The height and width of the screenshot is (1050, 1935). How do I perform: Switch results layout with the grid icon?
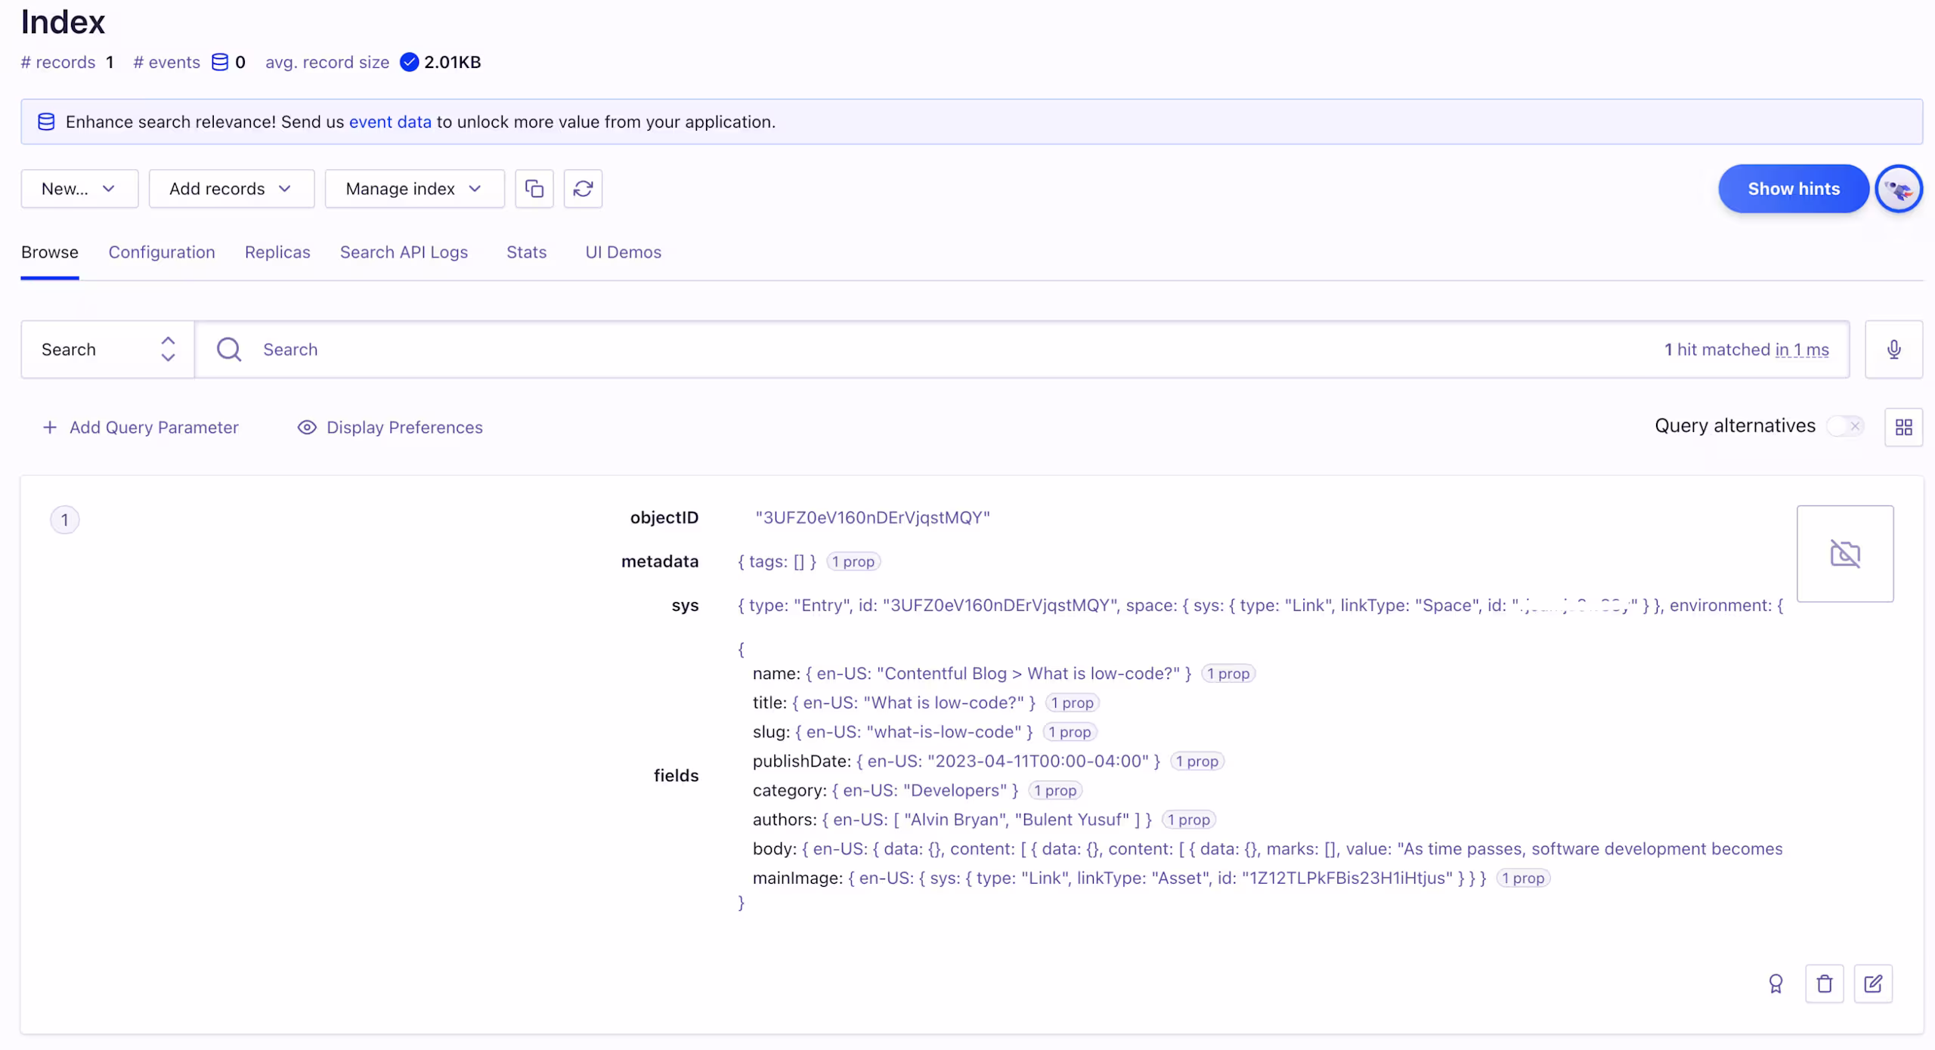[x=1903, y=428]
